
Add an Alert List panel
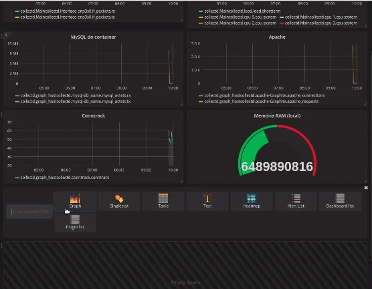pyautogui.click(x=296, y=201)
